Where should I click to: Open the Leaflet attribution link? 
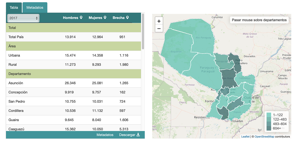245,137
